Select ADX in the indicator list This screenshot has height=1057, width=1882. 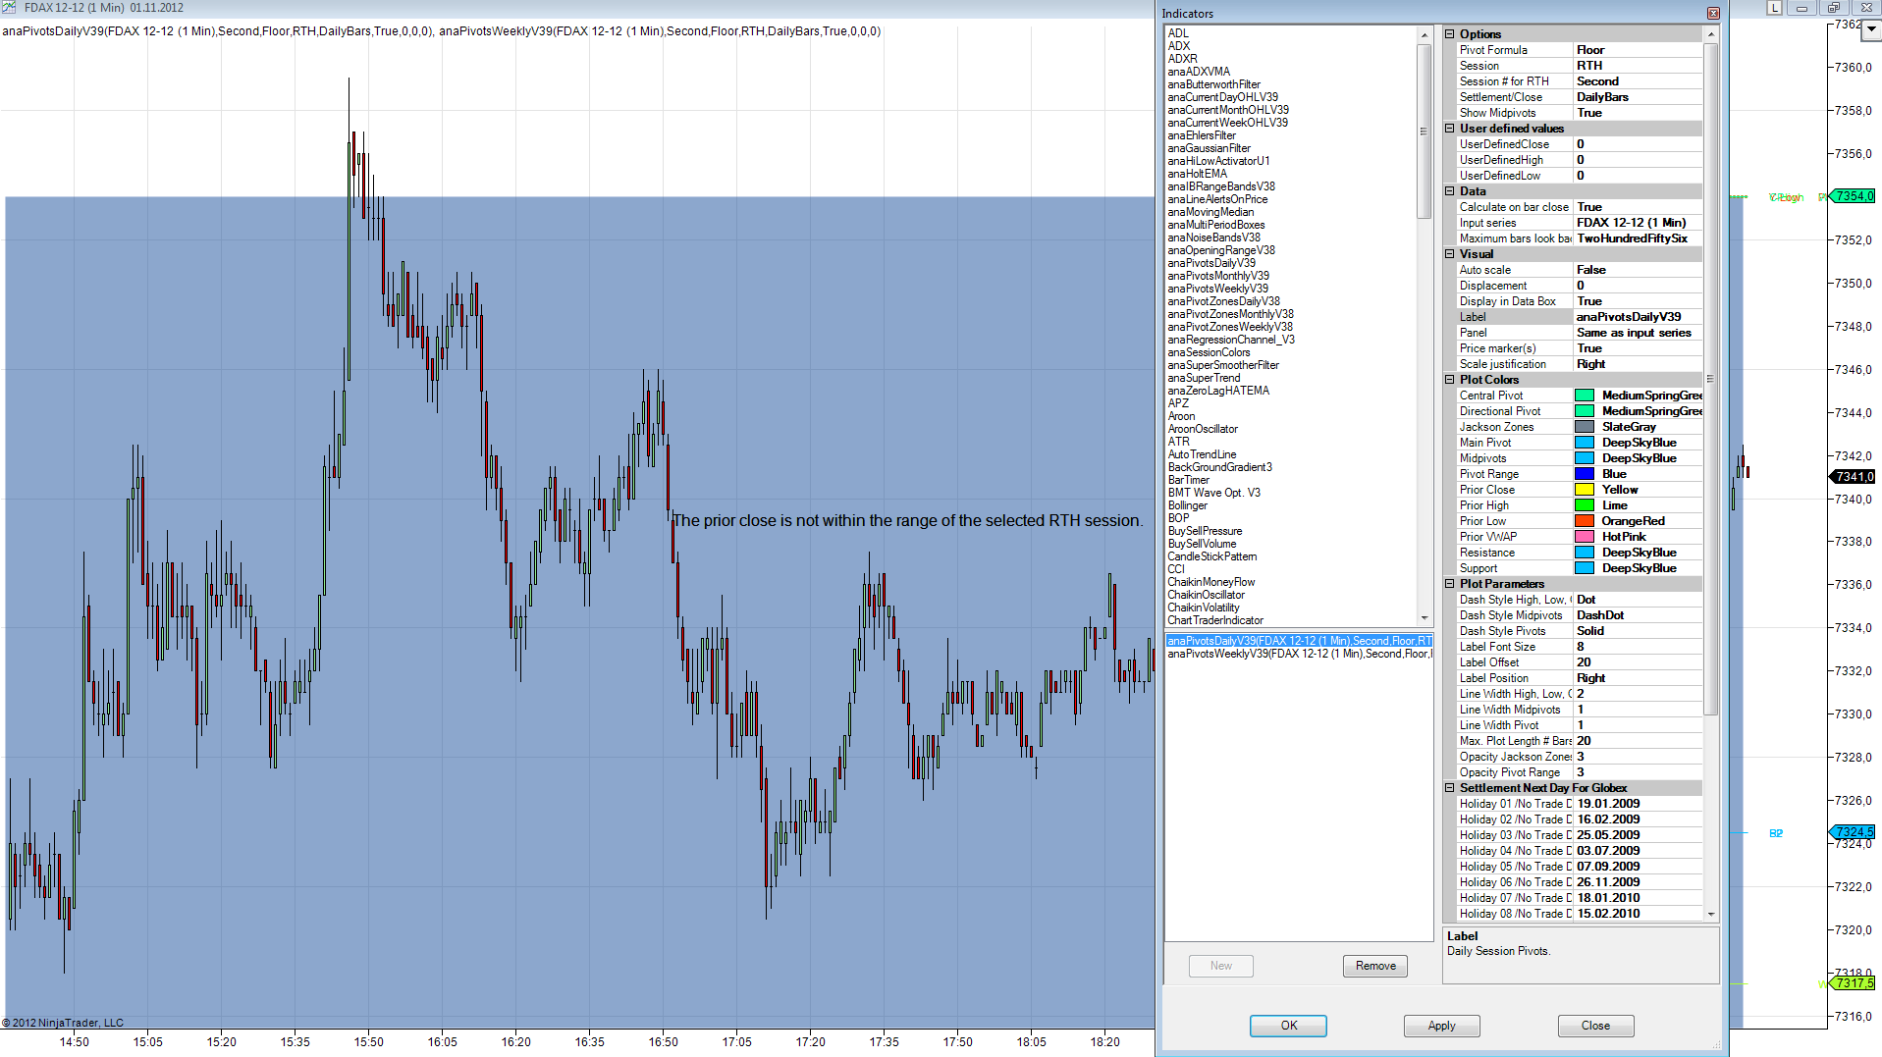1178,46
